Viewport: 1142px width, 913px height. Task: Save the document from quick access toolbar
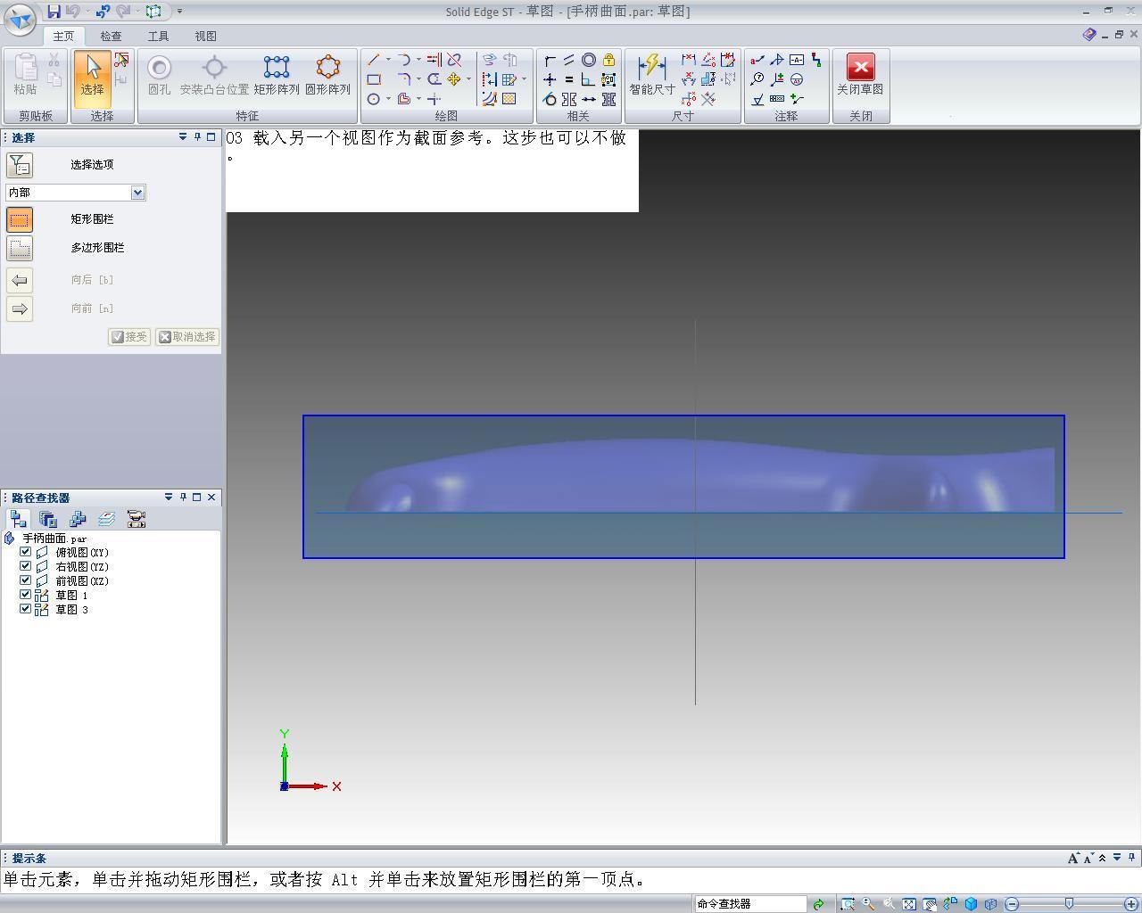54,12
